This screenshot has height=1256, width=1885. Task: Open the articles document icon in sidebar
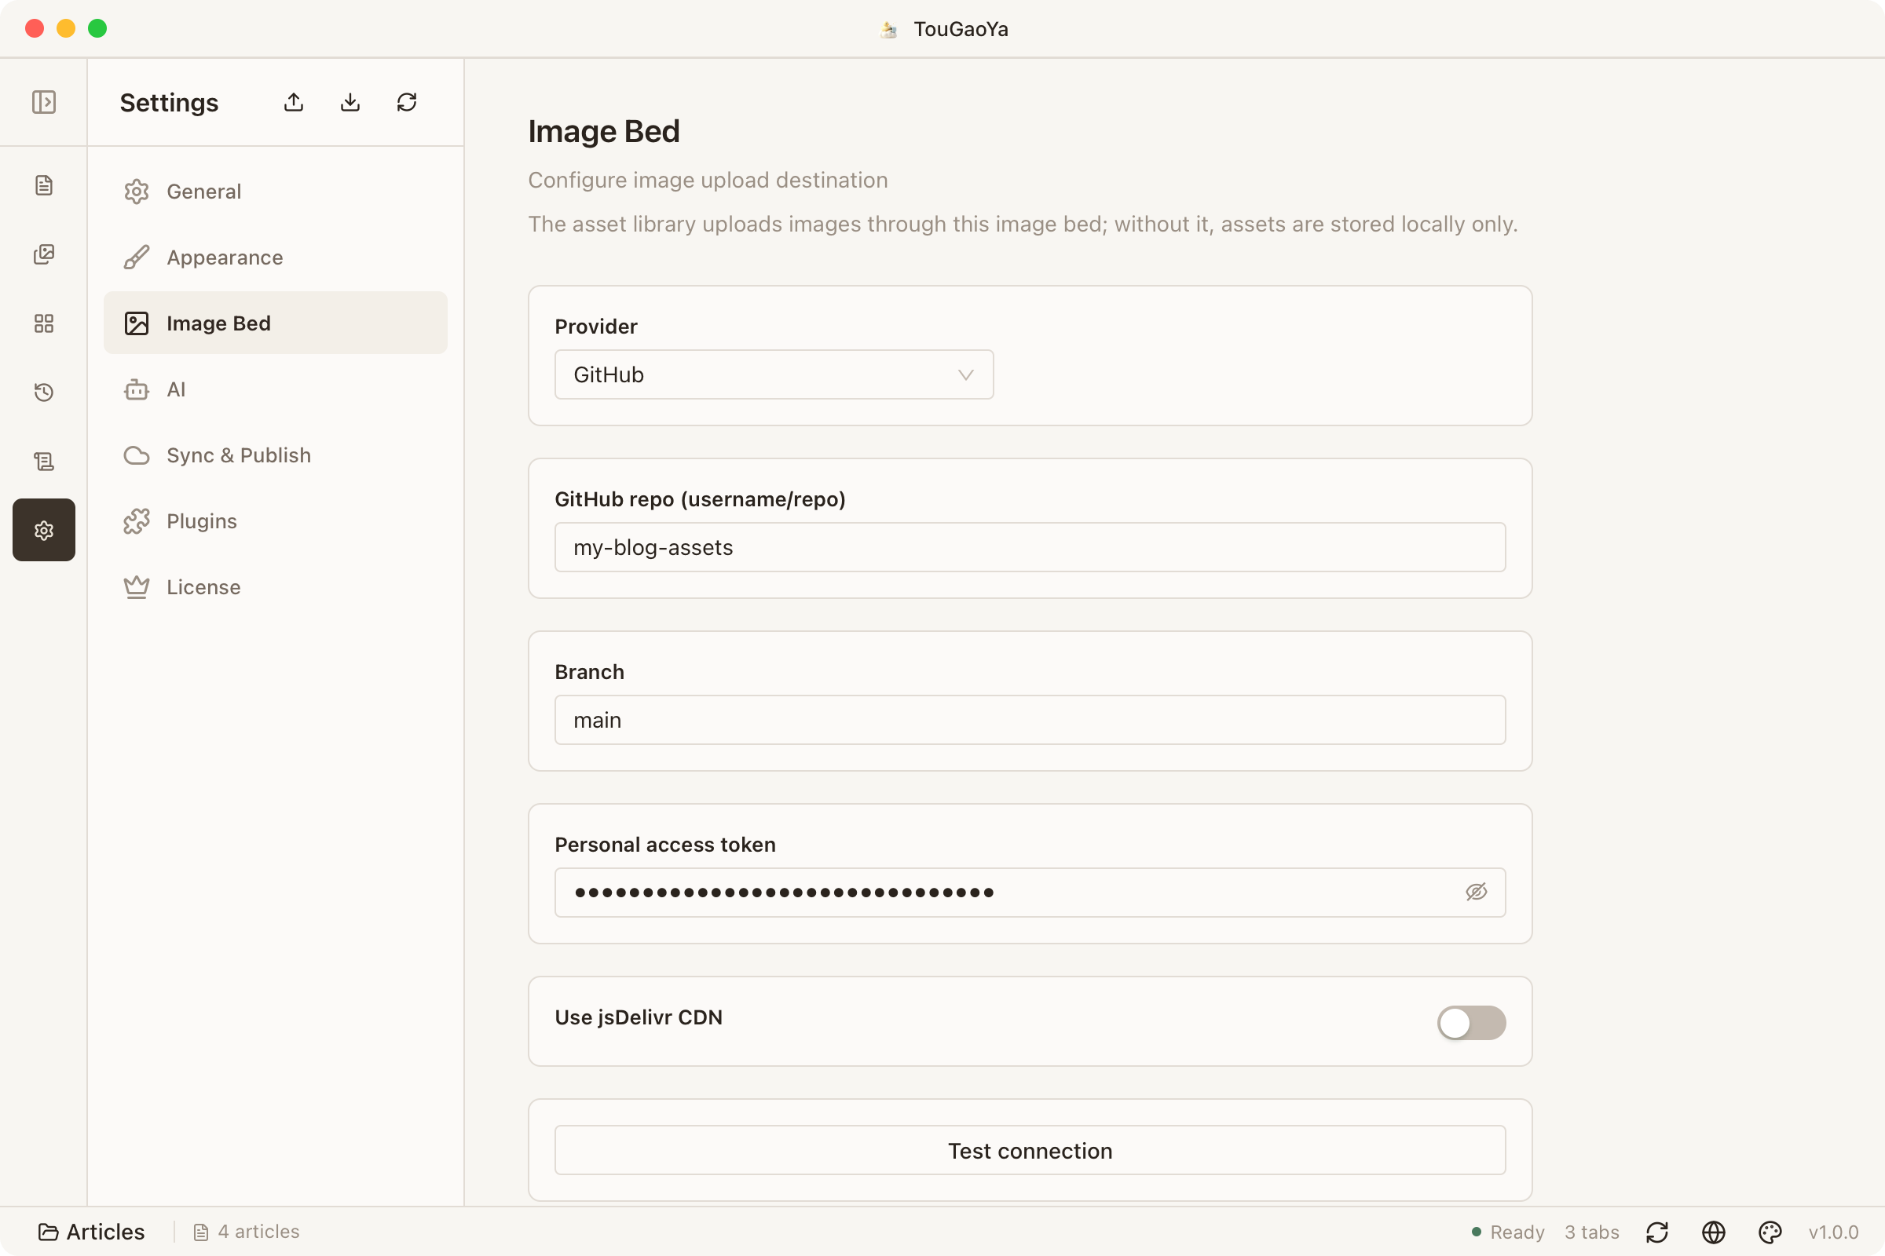coord(43,185)
